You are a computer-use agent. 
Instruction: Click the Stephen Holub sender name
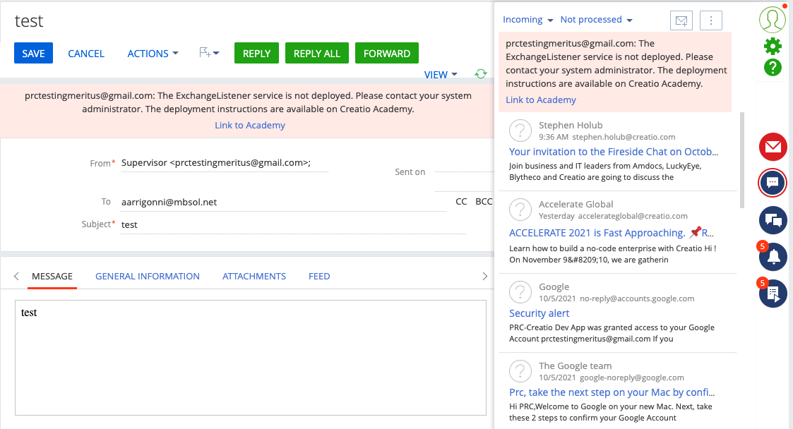coord(571,125)
